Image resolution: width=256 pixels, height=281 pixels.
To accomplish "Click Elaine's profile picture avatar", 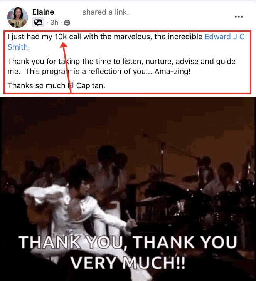I will pos(17,17).
